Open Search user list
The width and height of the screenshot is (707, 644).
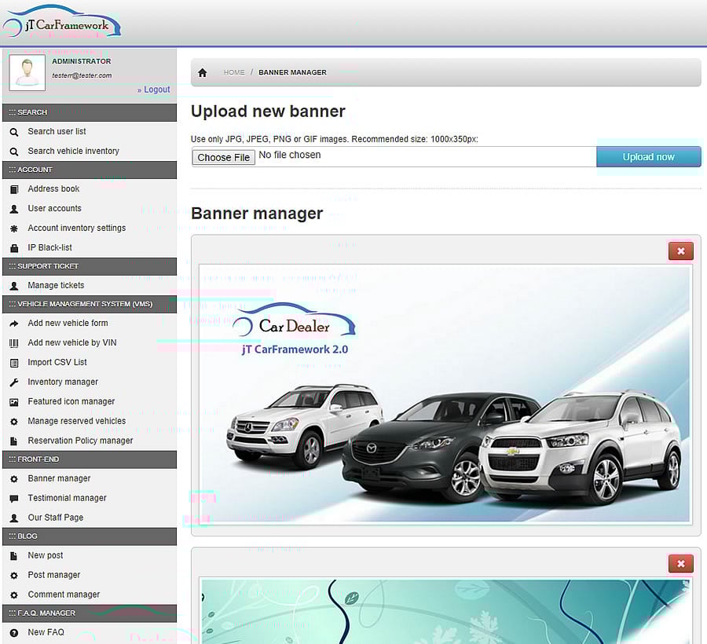57,131
